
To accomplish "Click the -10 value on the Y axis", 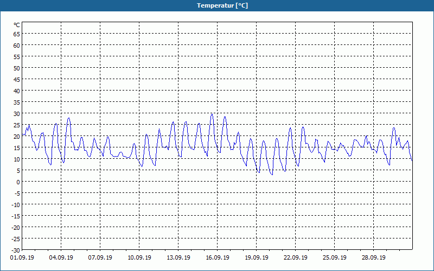I will point(16,205).
